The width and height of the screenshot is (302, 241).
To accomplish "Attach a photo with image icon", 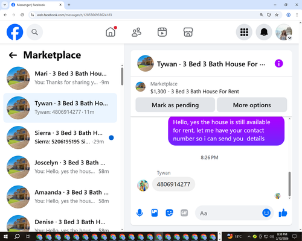I will (155, 213).
